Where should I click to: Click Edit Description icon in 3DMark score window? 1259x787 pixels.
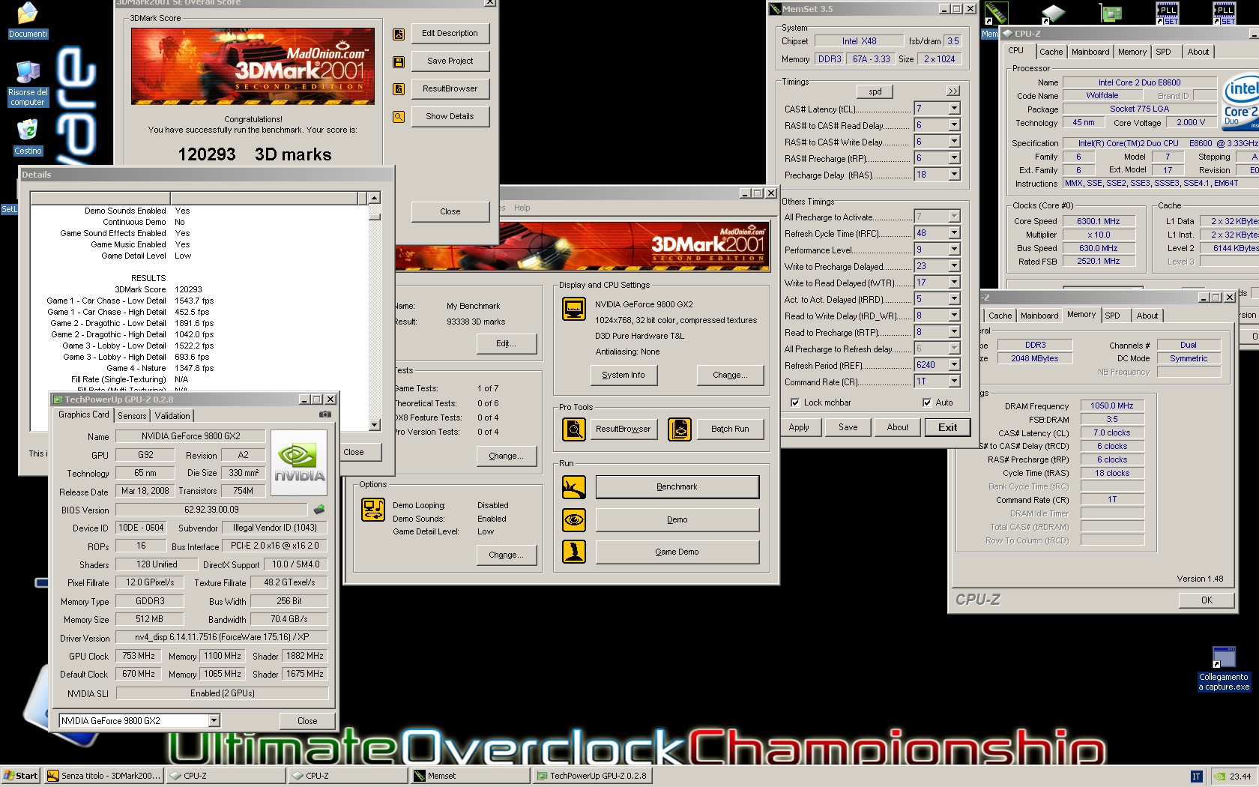[x=399, y=34]
